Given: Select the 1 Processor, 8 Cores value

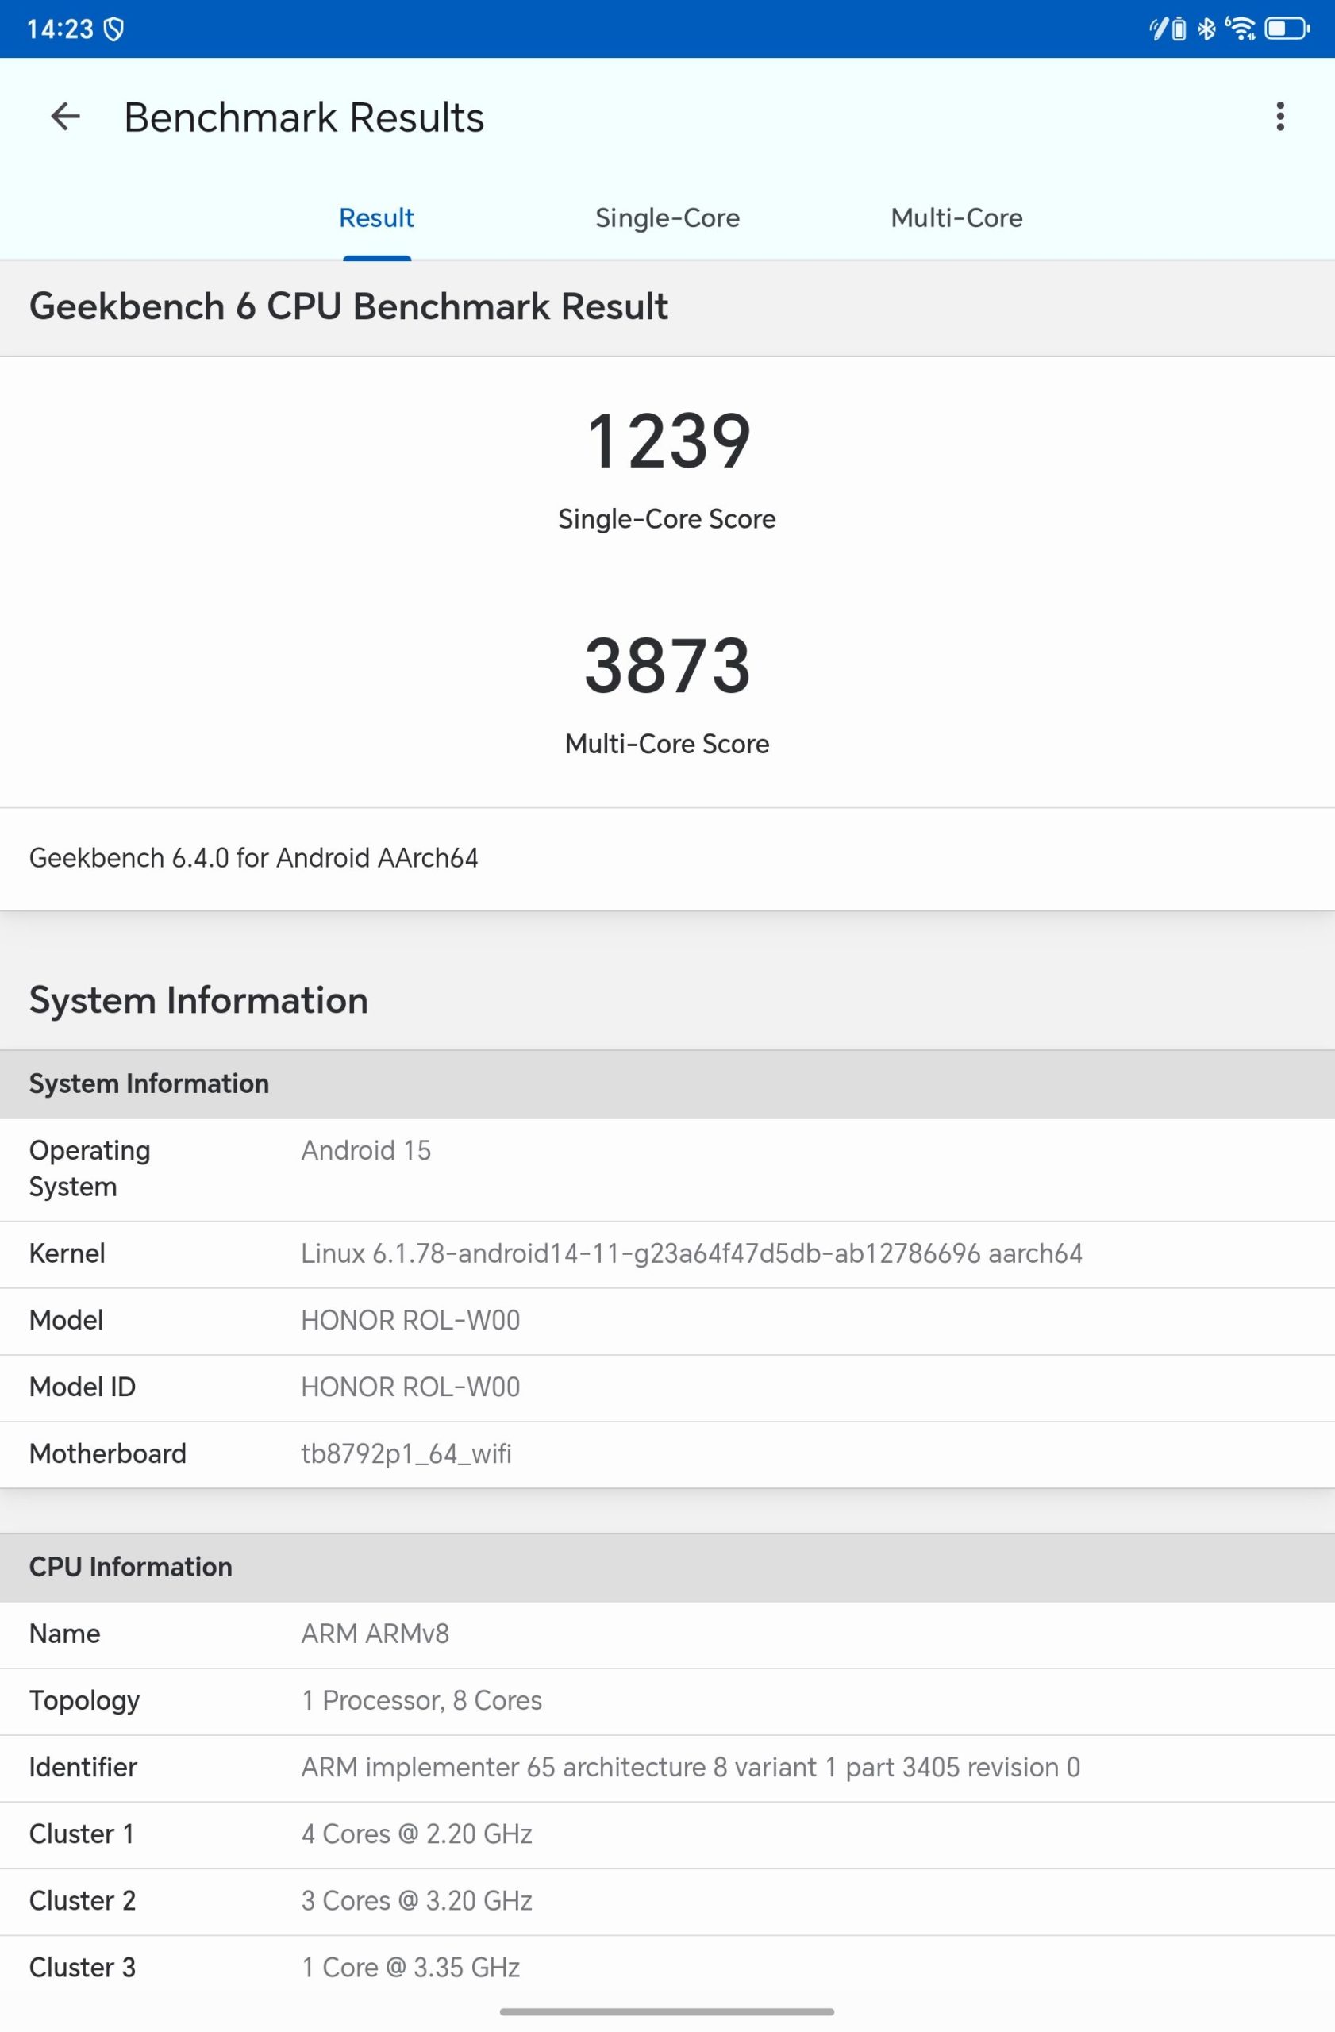Looking at the screenshot, I should [x=421, y=1701].
